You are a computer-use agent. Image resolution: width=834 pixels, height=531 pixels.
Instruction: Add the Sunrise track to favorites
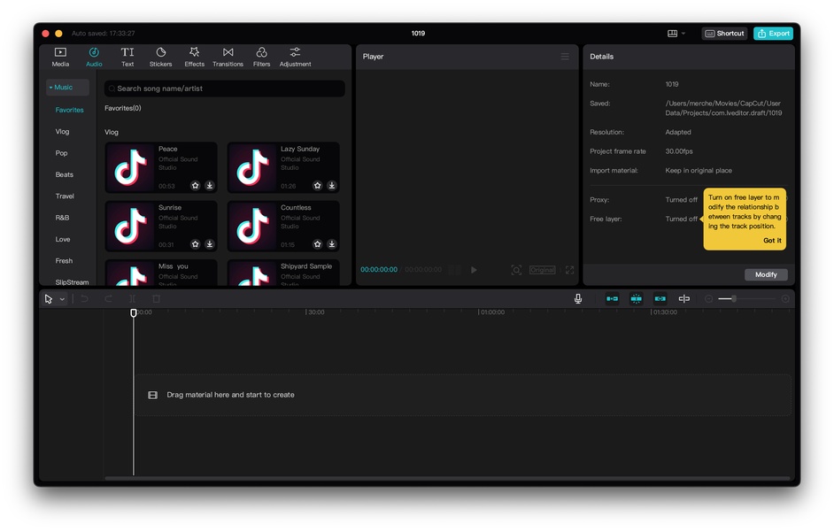195,244
